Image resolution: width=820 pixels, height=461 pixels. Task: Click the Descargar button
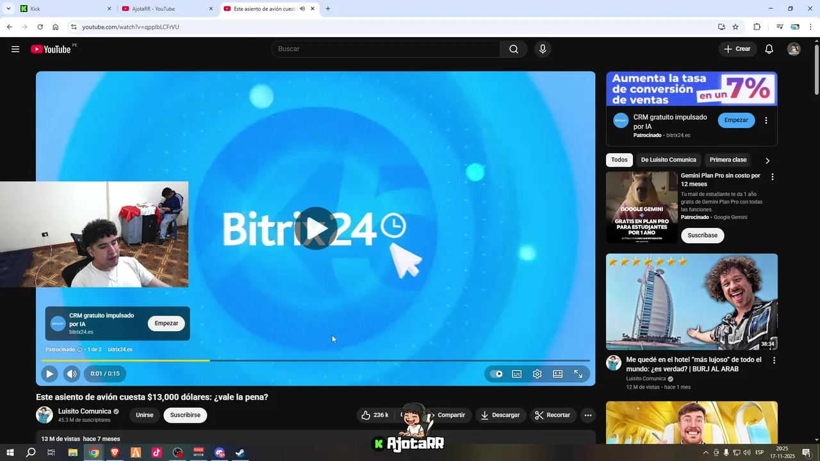[500, 415]
